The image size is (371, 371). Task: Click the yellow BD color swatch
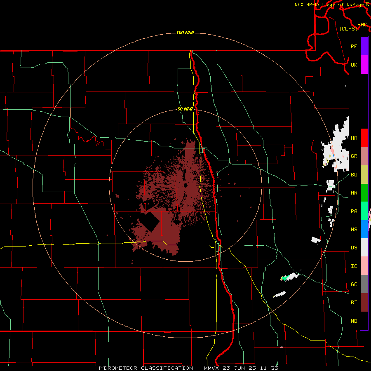[x=364, y=175]
